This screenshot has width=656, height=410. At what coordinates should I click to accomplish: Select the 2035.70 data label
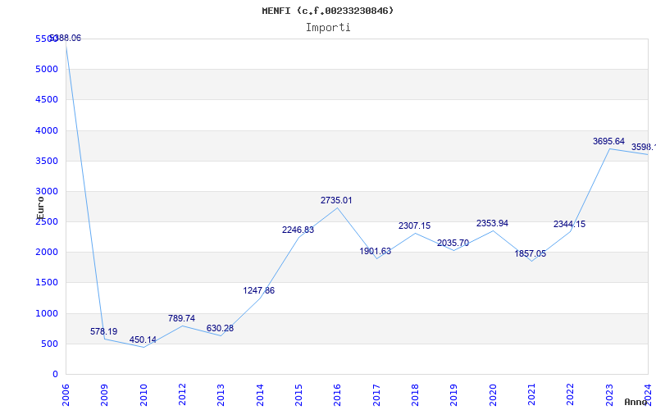[x=453, y=244]
